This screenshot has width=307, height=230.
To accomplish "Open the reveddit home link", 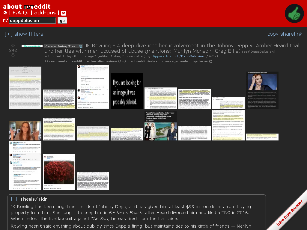I will 37,7.
